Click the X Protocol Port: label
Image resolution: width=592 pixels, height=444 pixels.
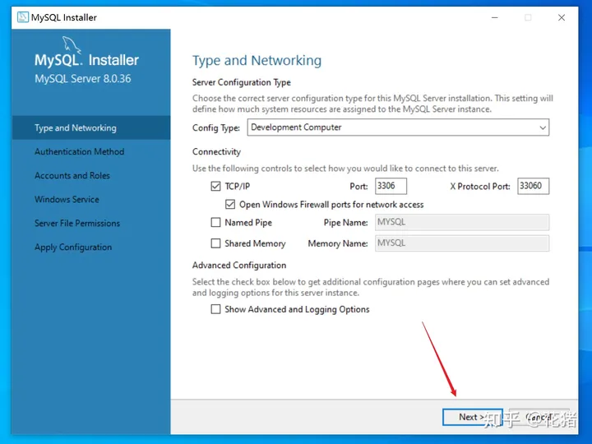point(480,186)
